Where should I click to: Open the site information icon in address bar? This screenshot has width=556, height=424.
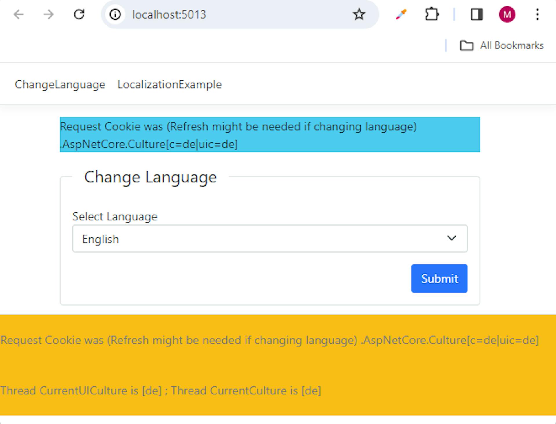(x=115, y=15)
